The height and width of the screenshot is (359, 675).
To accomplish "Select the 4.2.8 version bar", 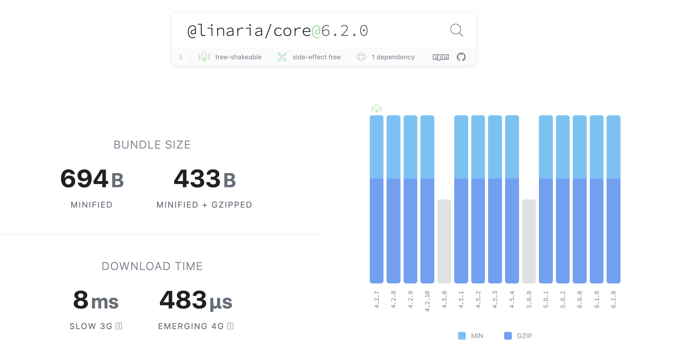I will pyautogui.click(x=393, y=199).
